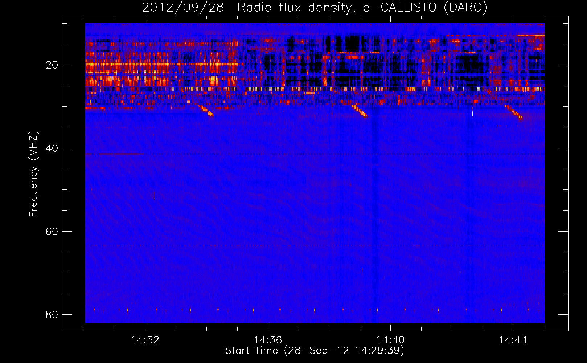This screenshot has width=587, height=363.
Task: Click the '80' frequency tick label
Action: [x=52, y=314]
